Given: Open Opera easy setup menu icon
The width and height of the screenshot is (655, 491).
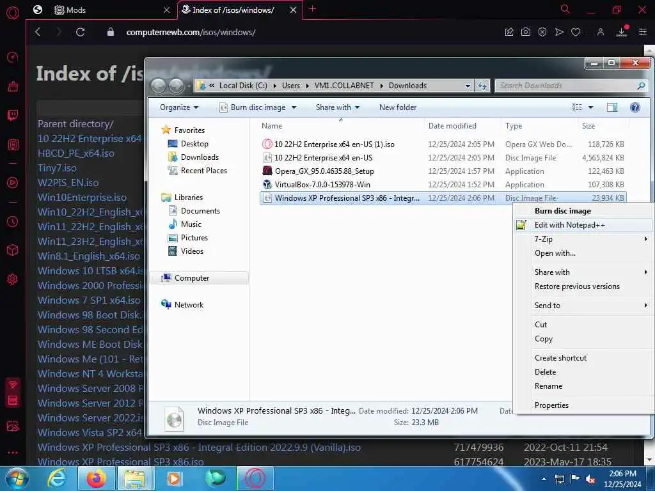Looking at the screenshot, I should pos(643,32).
